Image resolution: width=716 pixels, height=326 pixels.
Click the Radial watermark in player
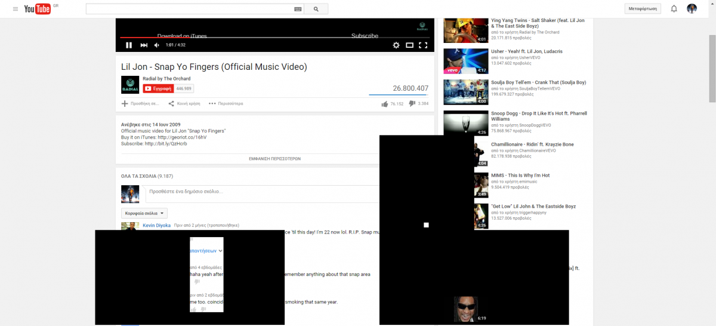(x=422, y=27)
